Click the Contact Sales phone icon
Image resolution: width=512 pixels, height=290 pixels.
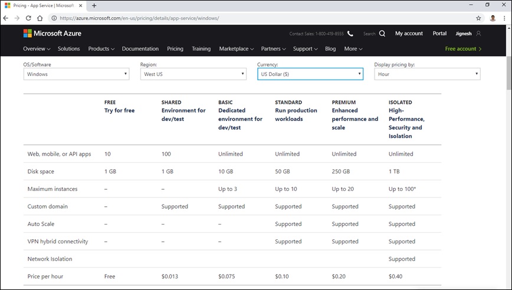(x=350, y=34)
